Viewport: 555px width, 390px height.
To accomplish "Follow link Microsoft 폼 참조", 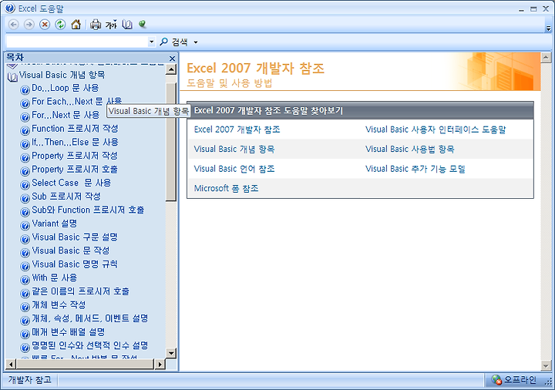I will pos(226,188).
